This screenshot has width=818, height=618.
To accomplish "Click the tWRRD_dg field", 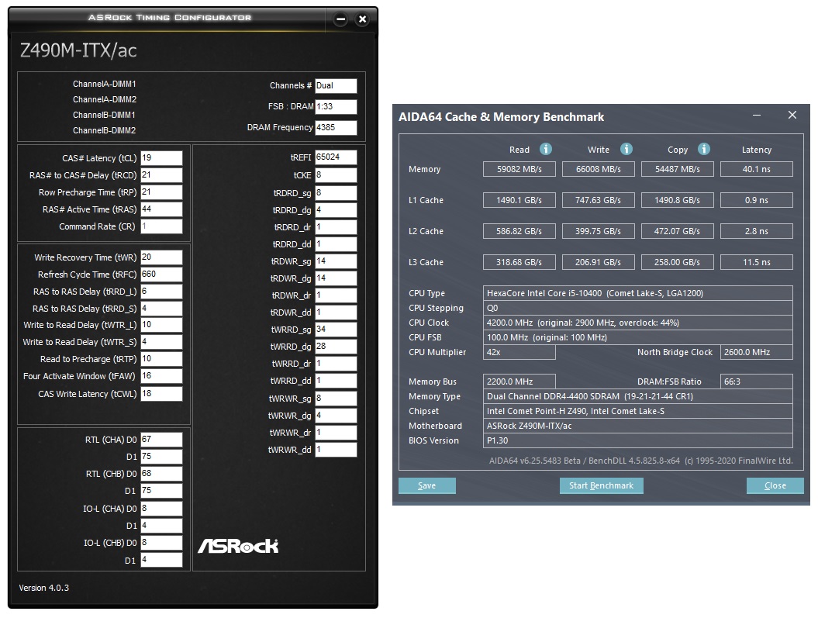I will (x=336, y=347).
